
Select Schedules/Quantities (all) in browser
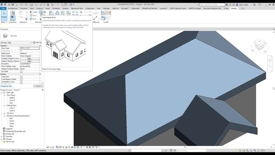pos(16,131)
